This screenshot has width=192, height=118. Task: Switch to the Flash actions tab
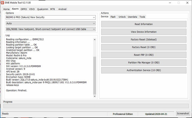[x=113, y=17]
